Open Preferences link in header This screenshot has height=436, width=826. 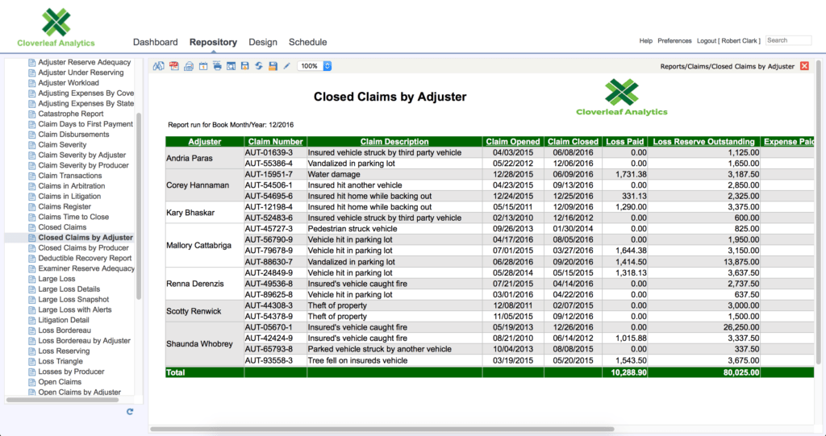coord(674,40)
